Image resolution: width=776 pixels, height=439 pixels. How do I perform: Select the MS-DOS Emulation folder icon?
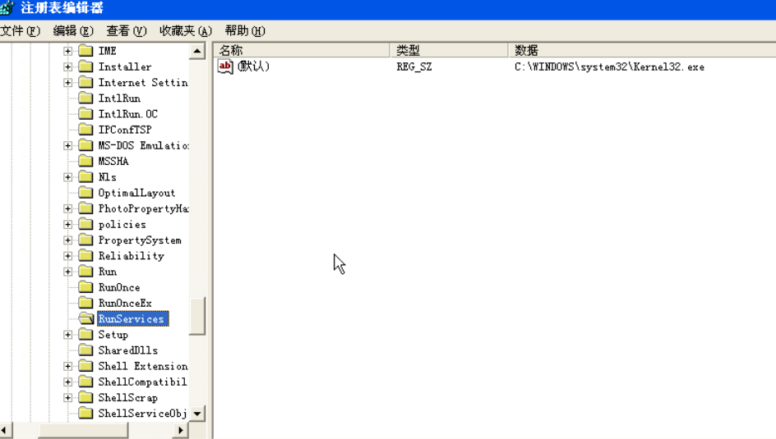click(x=86, y=146)
